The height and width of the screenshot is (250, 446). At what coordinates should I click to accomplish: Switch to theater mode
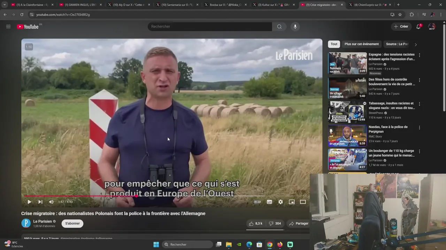[303, 202]
